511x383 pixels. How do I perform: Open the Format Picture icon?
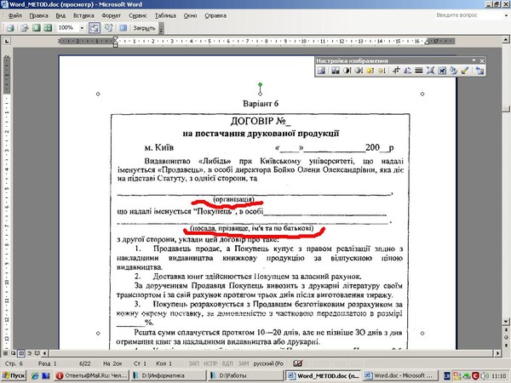453,71
